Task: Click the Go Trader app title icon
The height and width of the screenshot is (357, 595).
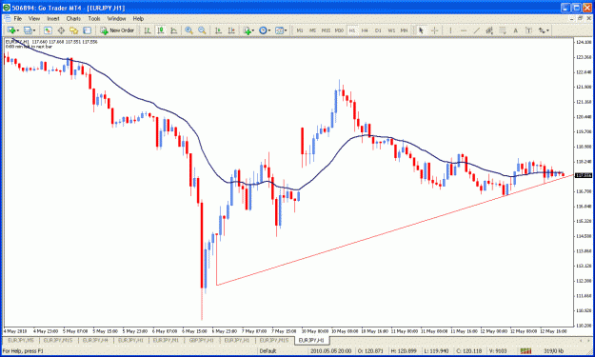Action: point(7,8)
